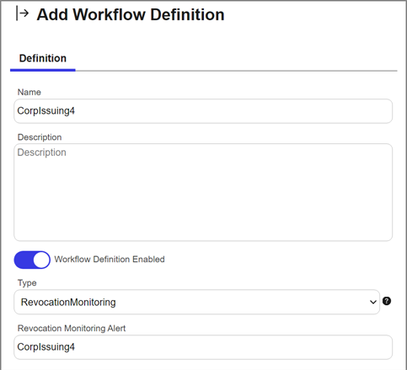The image size is (407, 370).
Task: Switch to the Definition tab
Action: pos(43,58)
